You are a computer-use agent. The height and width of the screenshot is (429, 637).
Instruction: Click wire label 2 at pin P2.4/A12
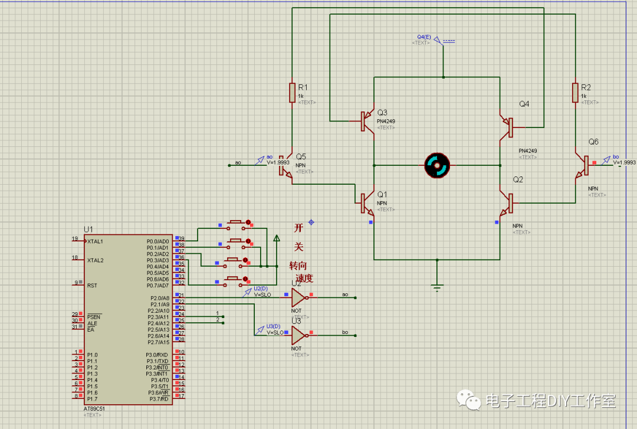click(x=217, y=320)
